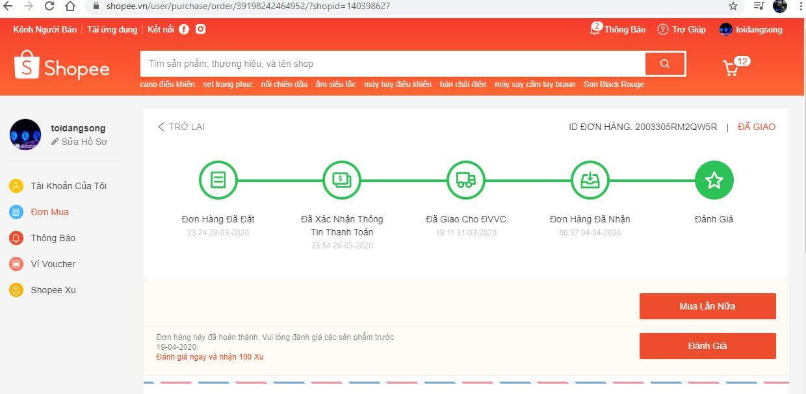The image size is (806, 394).
Task: Open the Tải ứng dụng link
Action: coord(112,29)
